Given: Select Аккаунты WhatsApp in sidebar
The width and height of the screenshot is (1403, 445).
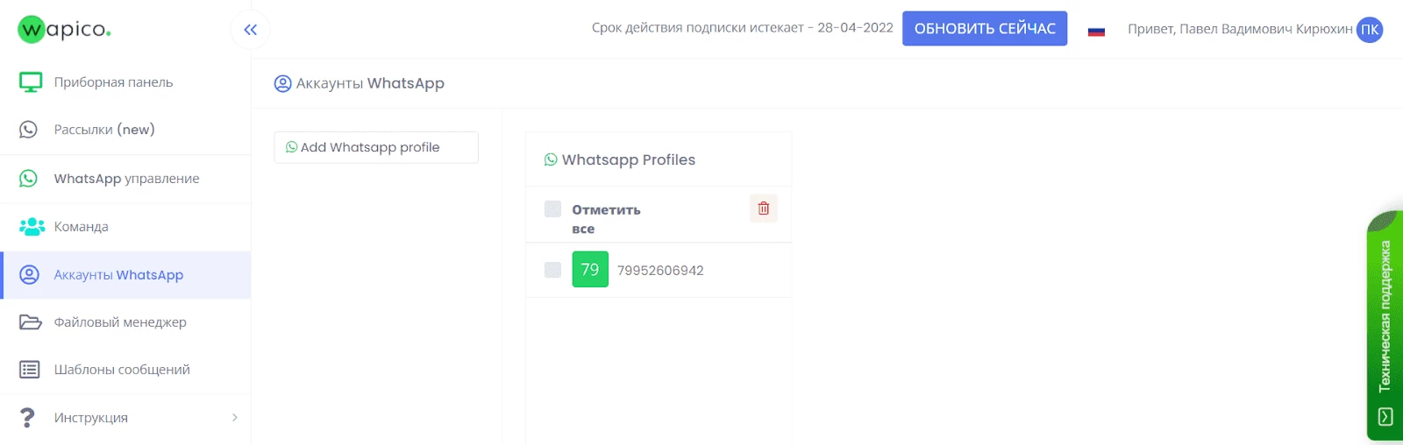Looking at the screenshot, I should [x=125, y=275].
